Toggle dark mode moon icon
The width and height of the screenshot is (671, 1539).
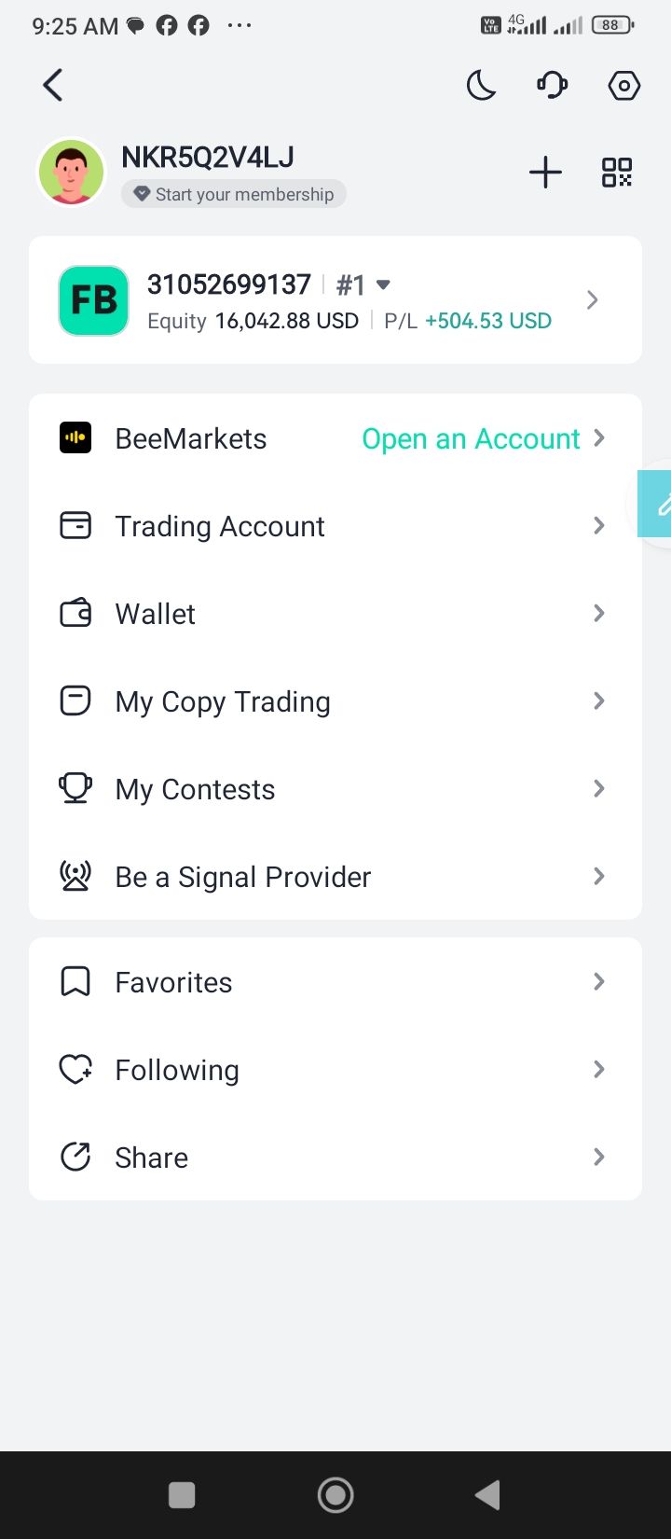[481, 86]
